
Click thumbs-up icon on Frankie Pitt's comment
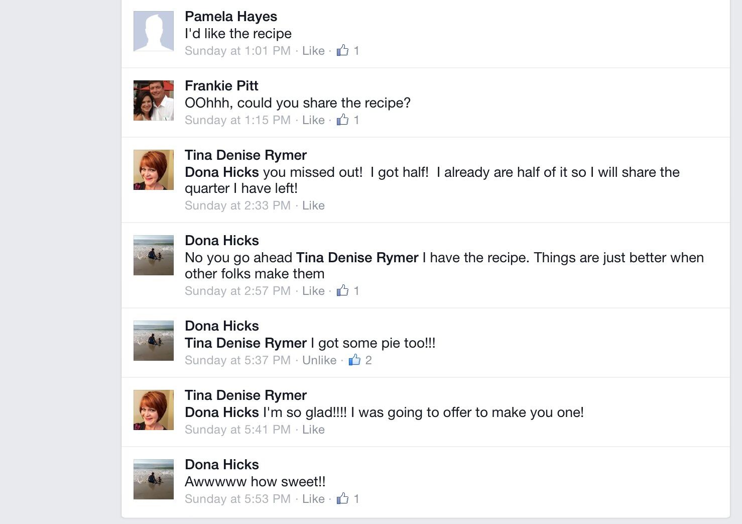[x=342, y=120]
